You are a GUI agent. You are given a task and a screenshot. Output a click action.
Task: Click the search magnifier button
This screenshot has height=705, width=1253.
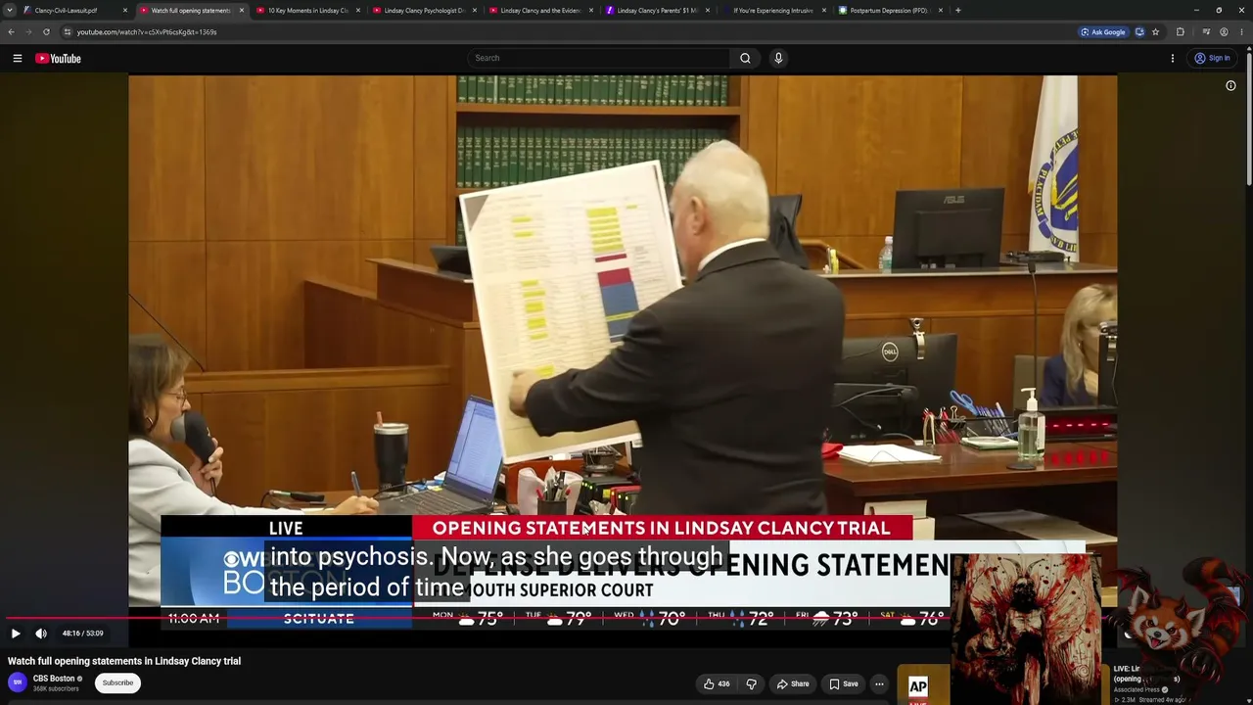(x=745, y=58)
